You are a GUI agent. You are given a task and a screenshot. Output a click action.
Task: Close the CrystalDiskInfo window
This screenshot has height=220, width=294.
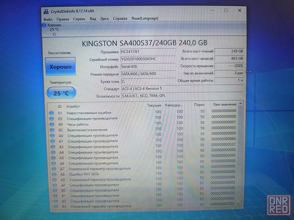coord(239,11)
